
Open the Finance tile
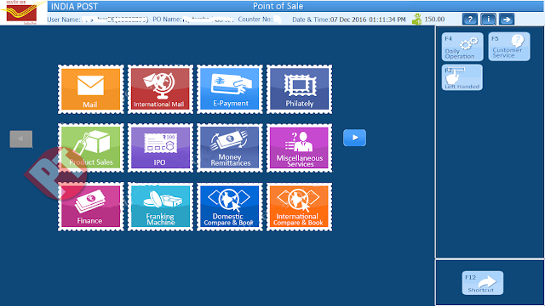click(91, 207)
